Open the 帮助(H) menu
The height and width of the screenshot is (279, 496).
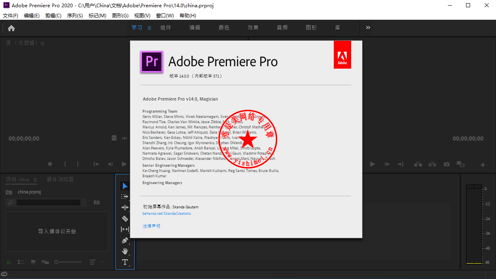(188, 15)
